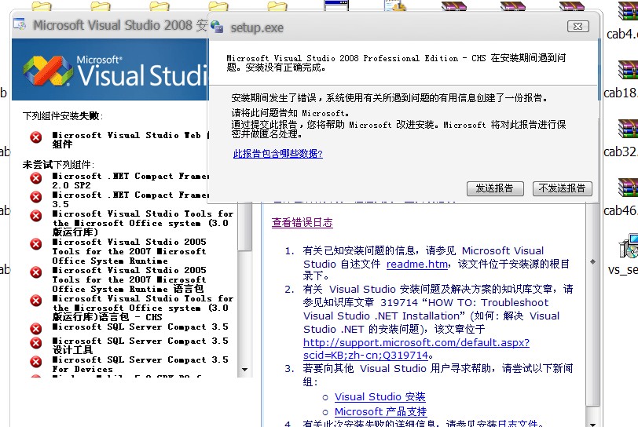Click the error icon beside Office System Runtime 语言包
The height and width of the screenshot is (427, 638).
(x=36, y=272)
